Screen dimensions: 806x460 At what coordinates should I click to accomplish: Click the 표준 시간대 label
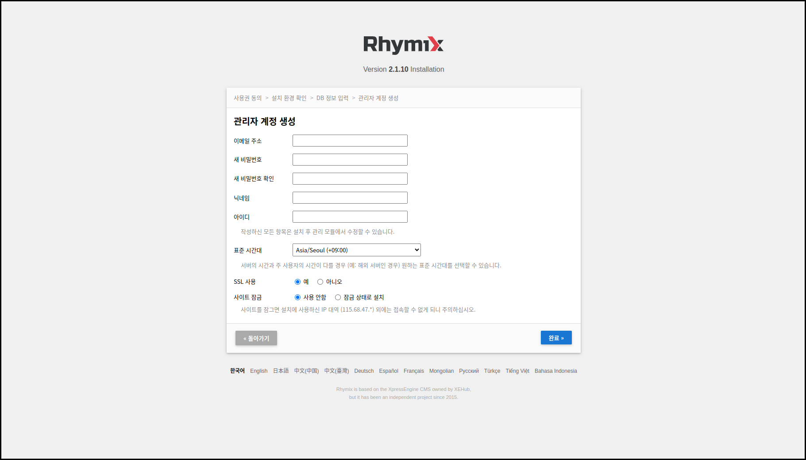(248, 251)
